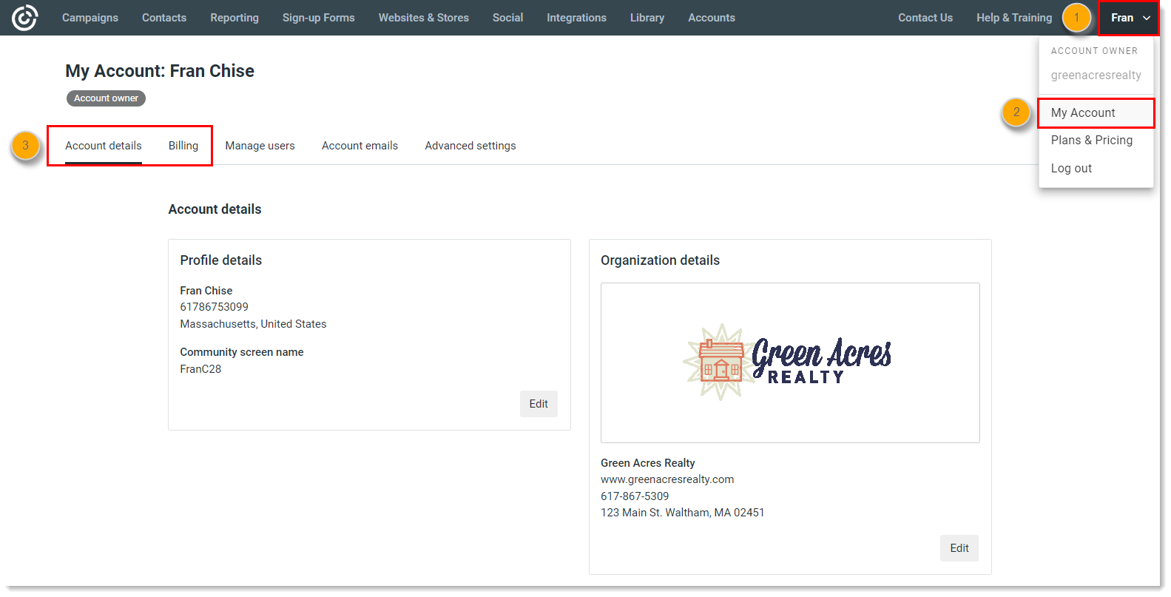Click Massachusetts, United States location text
The image size is (1171, 597).
253,324
